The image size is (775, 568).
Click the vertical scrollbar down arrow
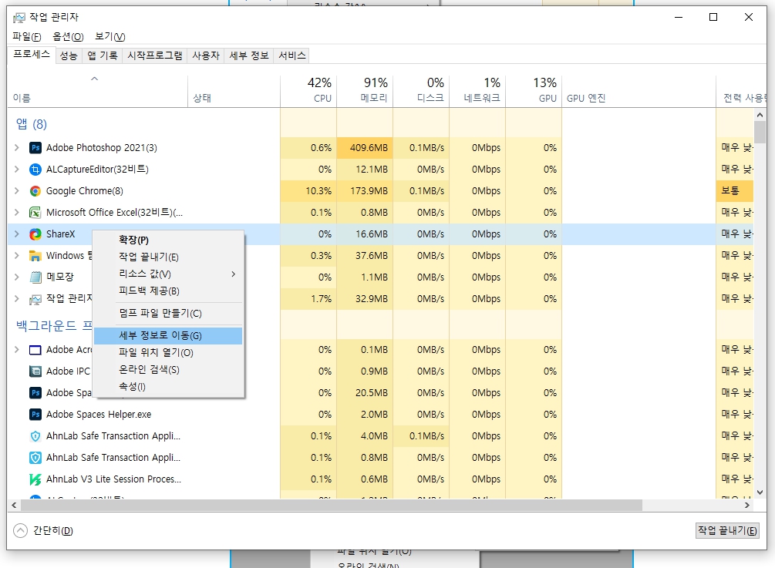click(x=760, y=492)
